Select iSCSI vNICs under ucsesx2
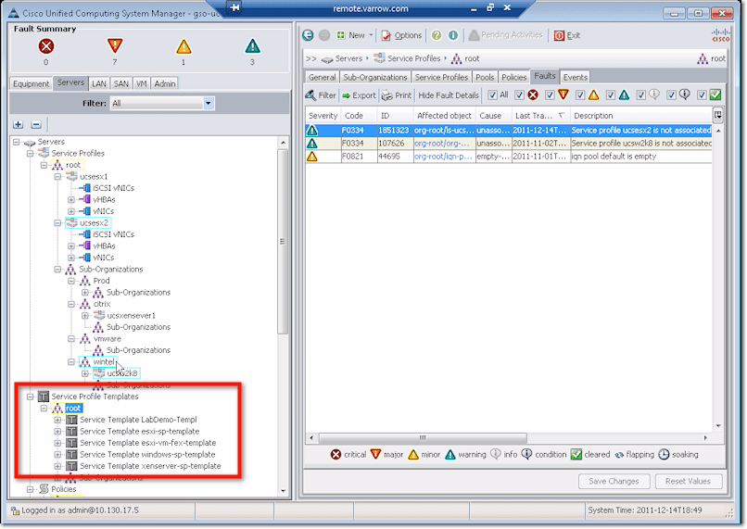Screen dimensions: 747x529 (x=113, y=234)
